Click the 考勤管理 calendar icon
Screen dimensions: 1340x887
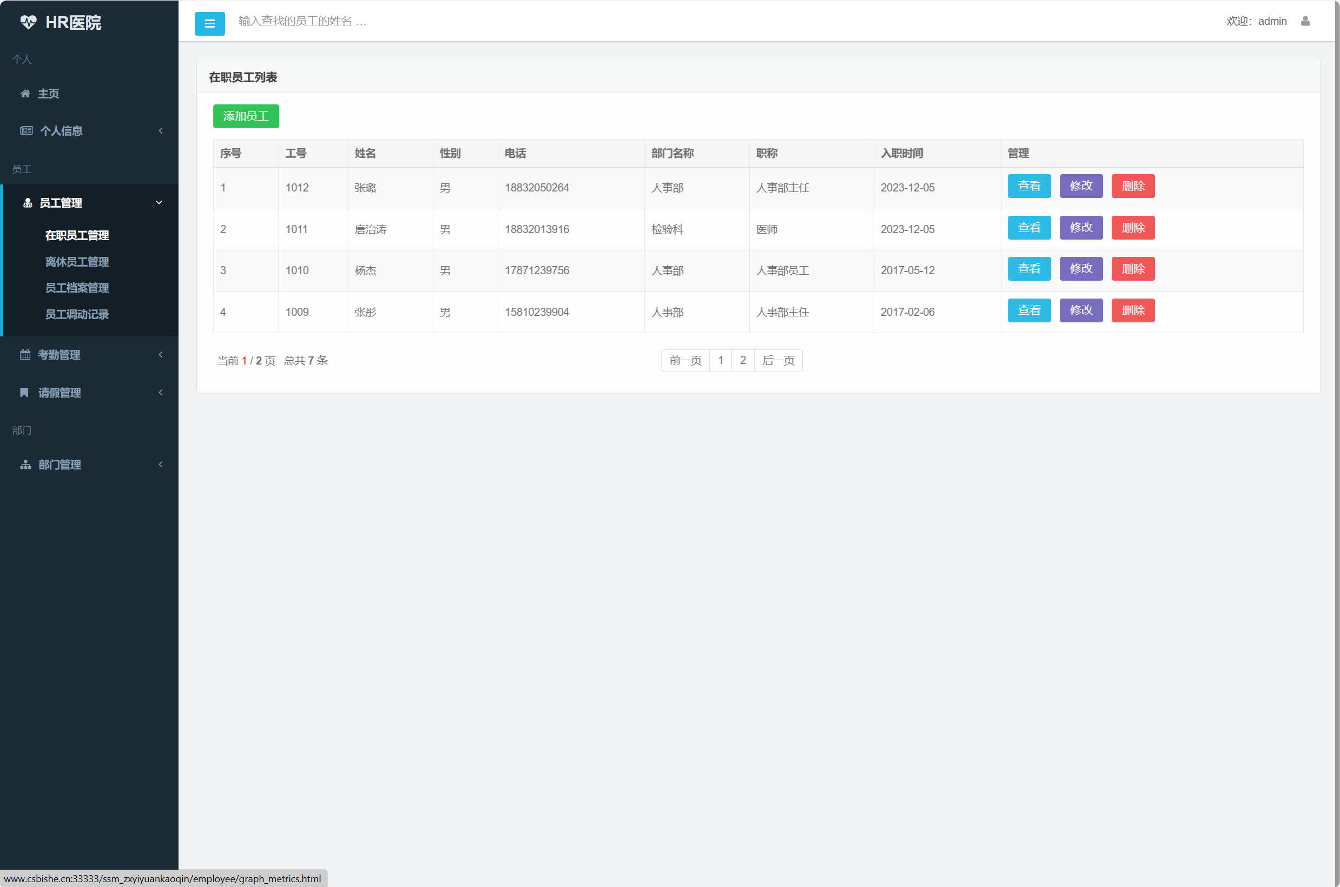[x=25, y=355]
